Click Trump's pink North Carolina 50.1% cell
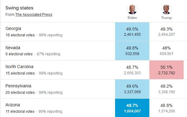The height and width of the screenshot is (117, 187). click(166, 70)
